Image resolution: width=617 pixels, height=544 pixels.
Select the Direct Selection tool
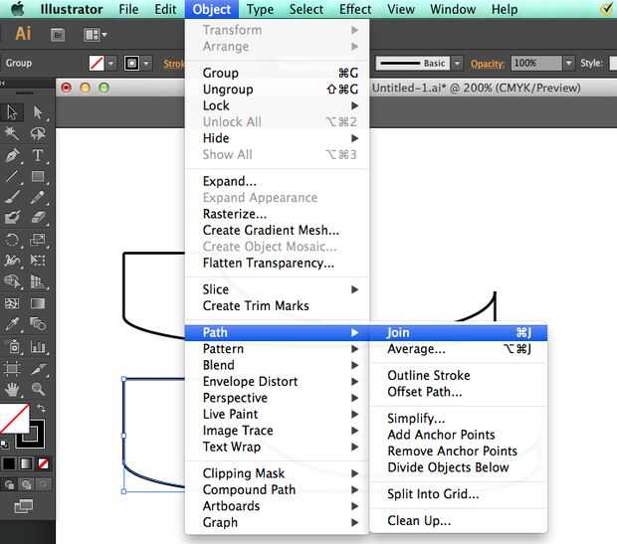click(38, 112)
